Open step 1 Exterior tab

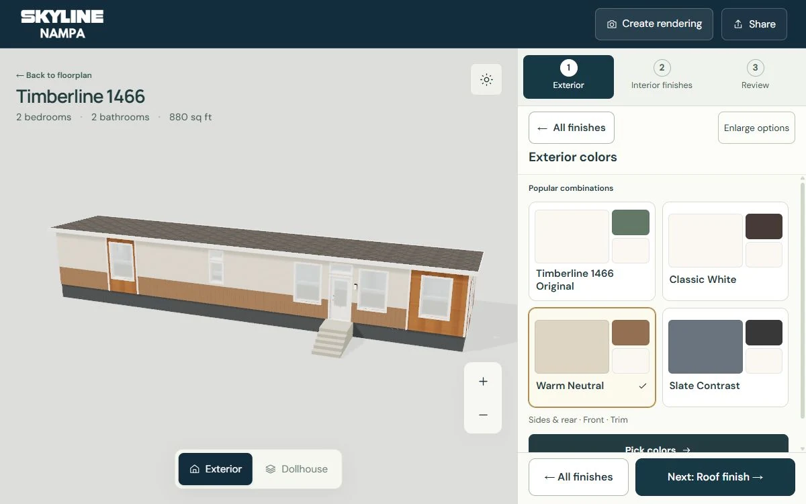tap(568, 77)
